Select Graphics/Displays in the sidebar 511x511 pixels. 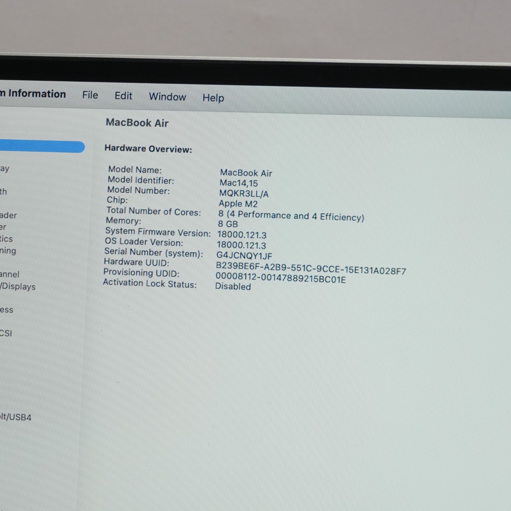pos(18,287)
